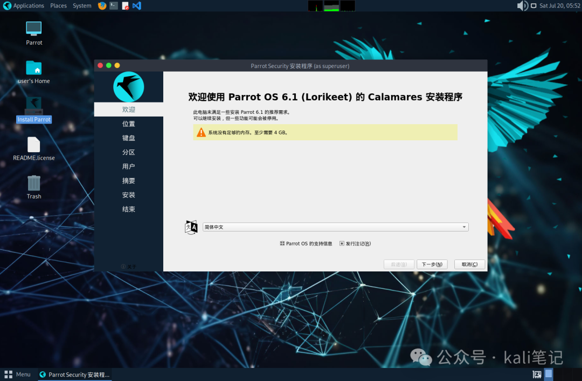The image size is (582, 381).
Task: Select the 键盘 step in sidebar
Action: 128,138
